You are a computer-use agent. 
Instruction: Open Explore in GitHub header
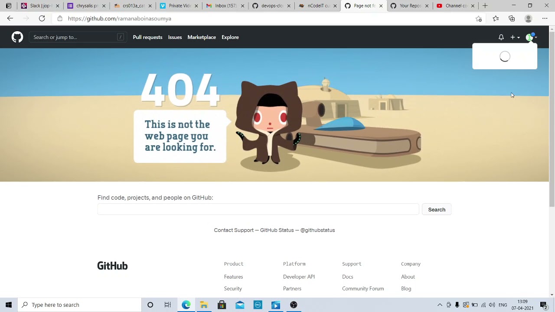[x=230, y=37]
